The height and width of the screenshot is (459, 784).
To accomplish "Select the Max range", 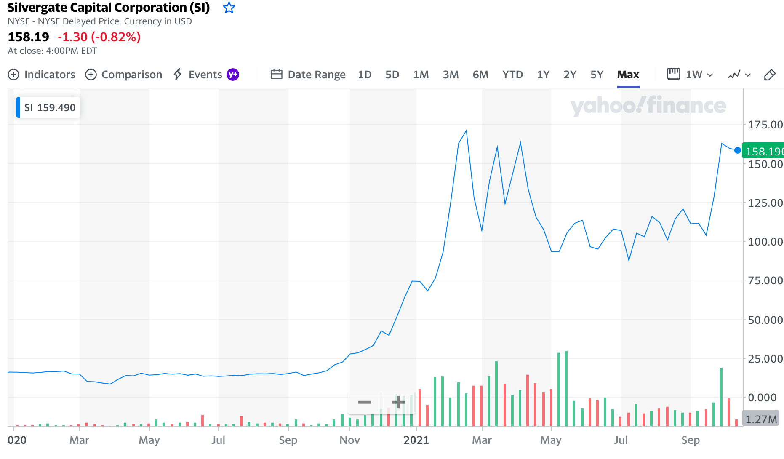I will pos(628,75).
